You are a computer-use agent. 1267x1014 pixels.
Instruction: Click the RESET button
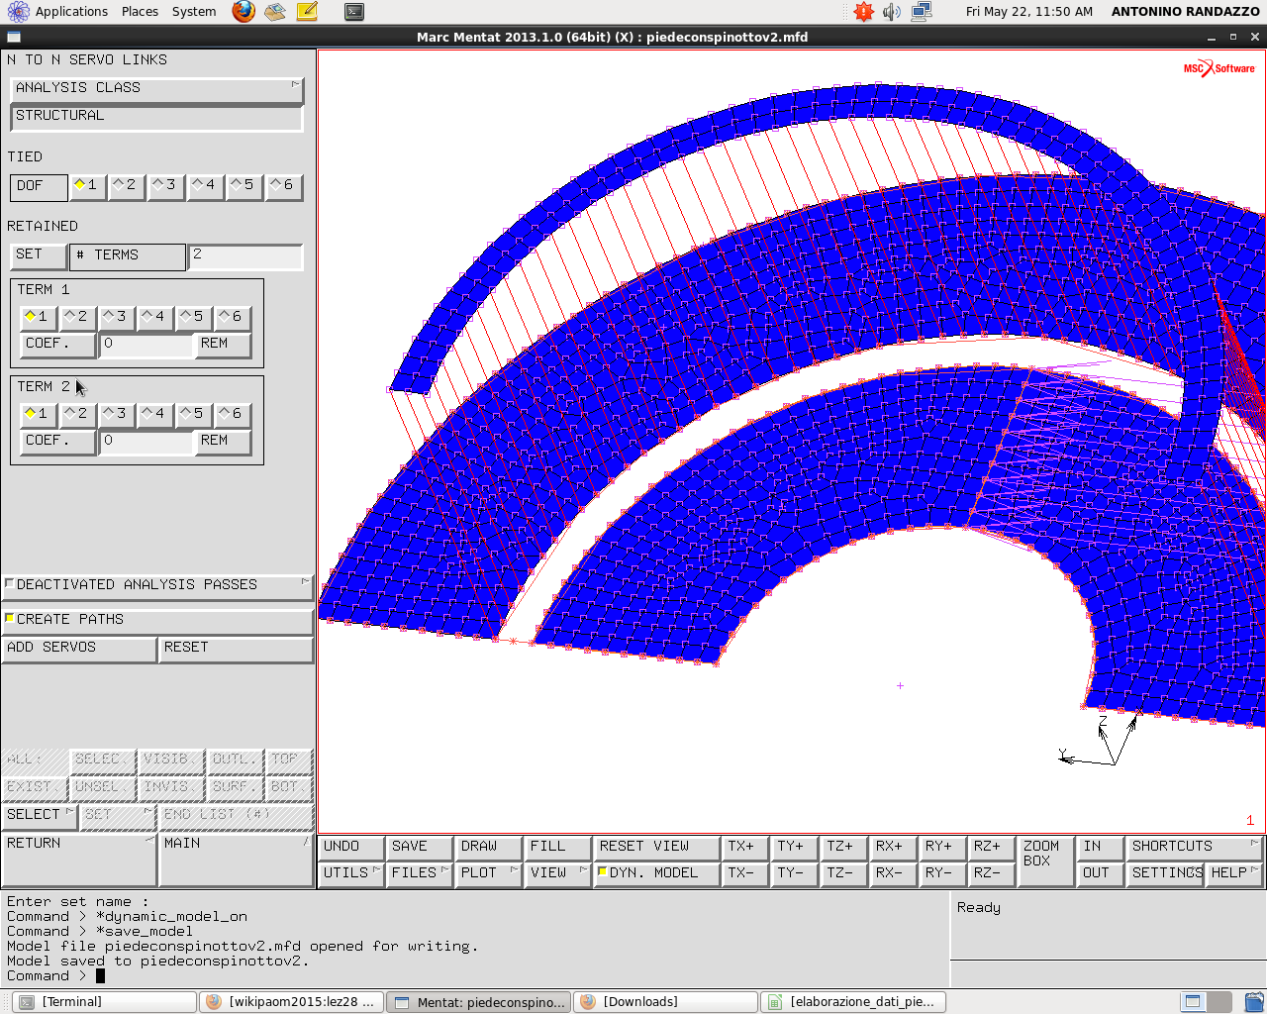click(236, 648)
